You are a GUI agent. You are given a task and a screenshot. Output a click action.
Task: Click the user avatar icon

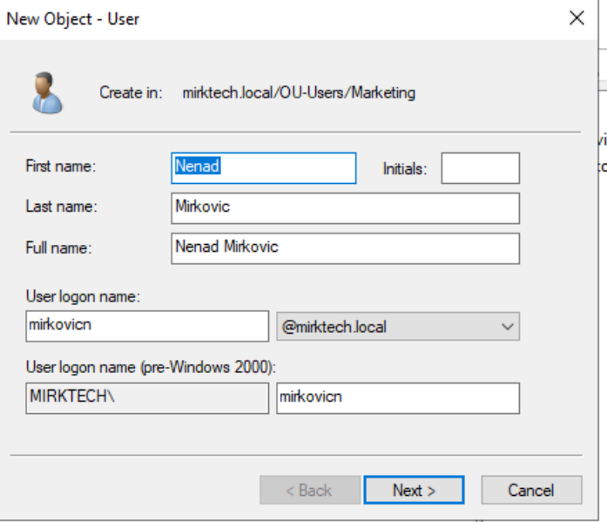pyautogui.click(x=47, y=92)
